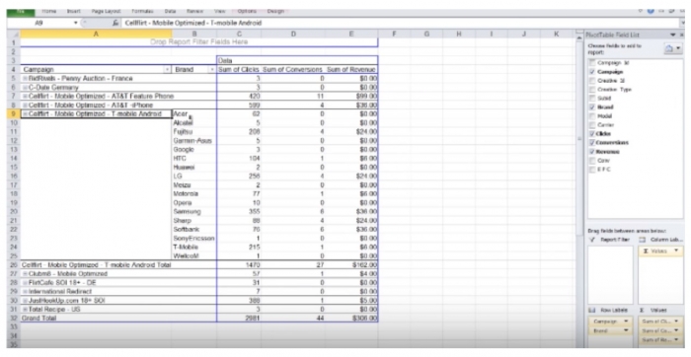Collapse the Cellflirt T-mobile Android group
Screen dimensions: 691x357
(26, 114)
